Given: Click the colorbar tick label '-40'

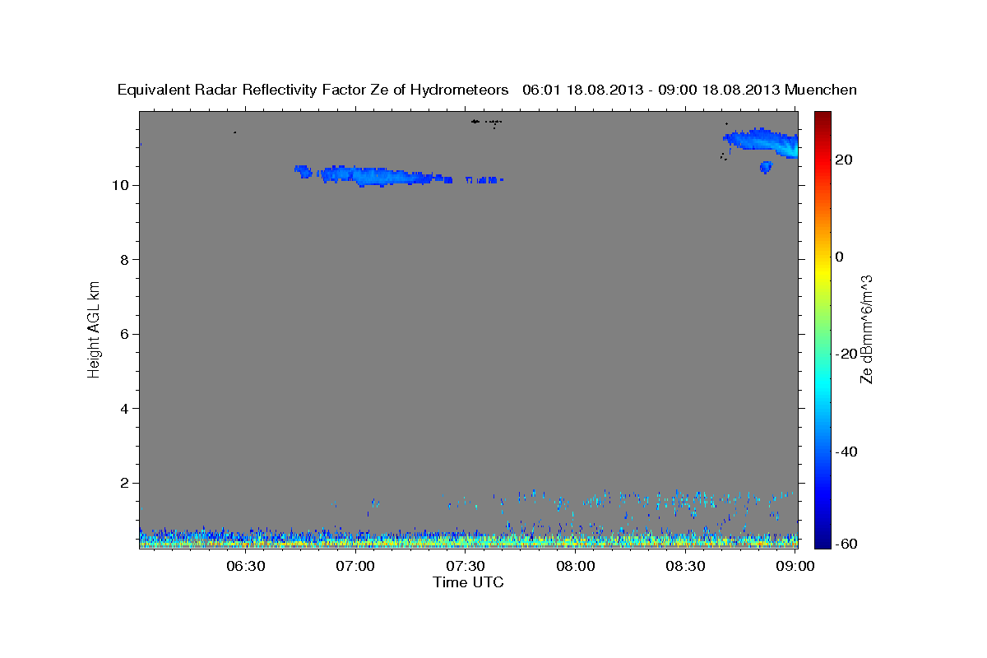Looking at the screenshot, I should [x=846, y=452].
